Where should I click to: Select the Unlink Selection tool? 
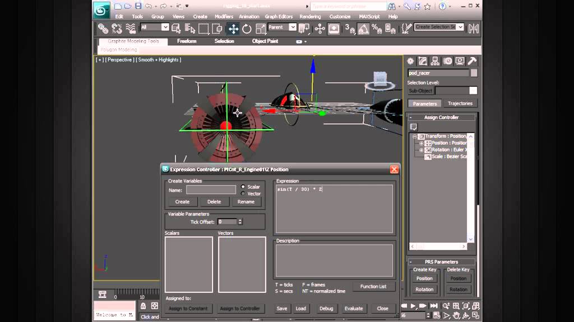point(117,28)
